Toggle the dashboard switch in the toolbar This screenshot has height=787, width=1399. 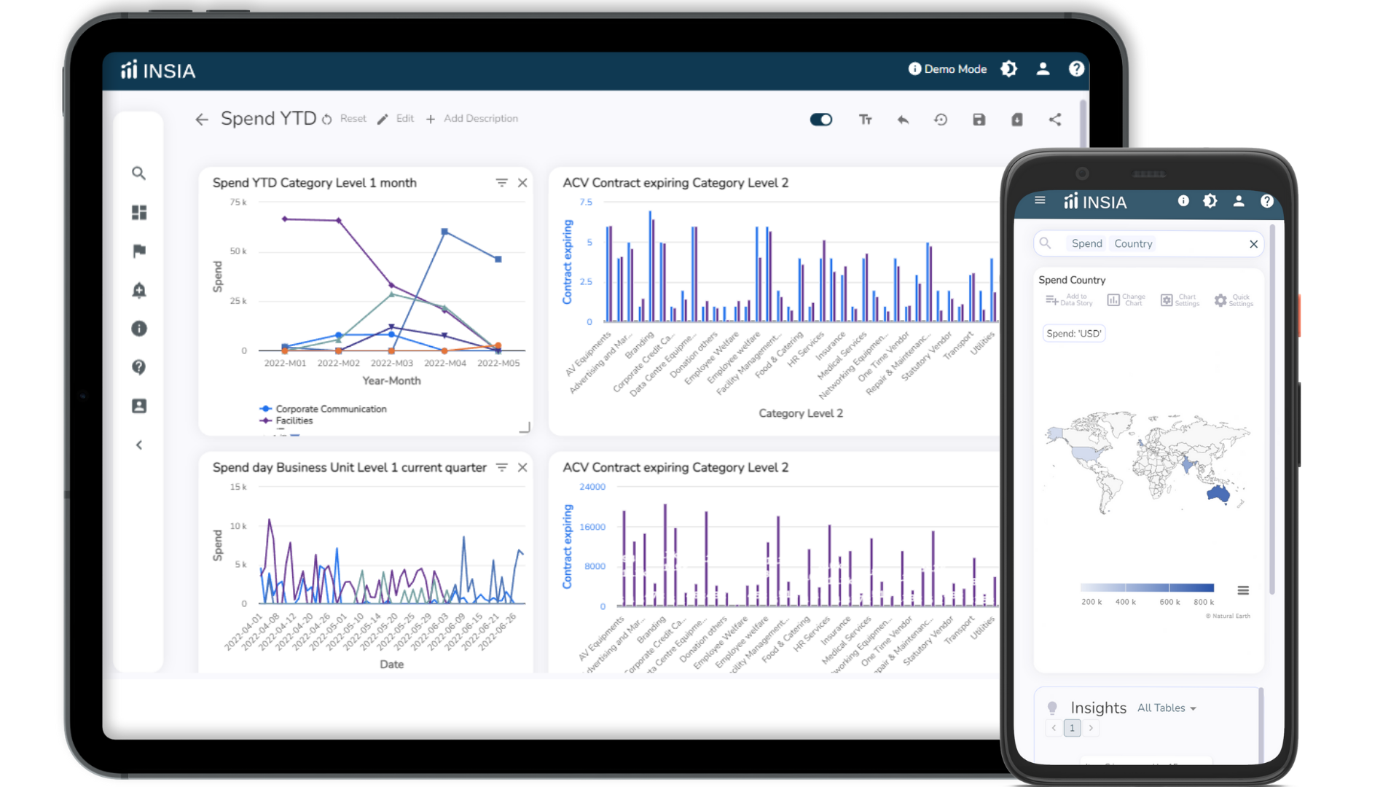[x=821, y=120]
